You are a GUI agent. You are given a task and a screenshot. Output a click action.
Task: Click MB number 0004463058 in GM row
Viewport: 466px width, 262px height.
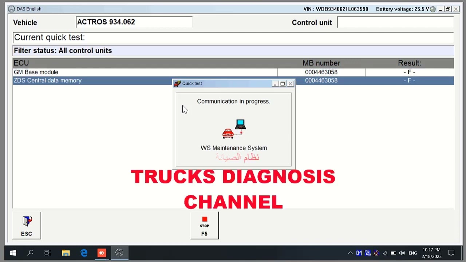pos(321,72)
